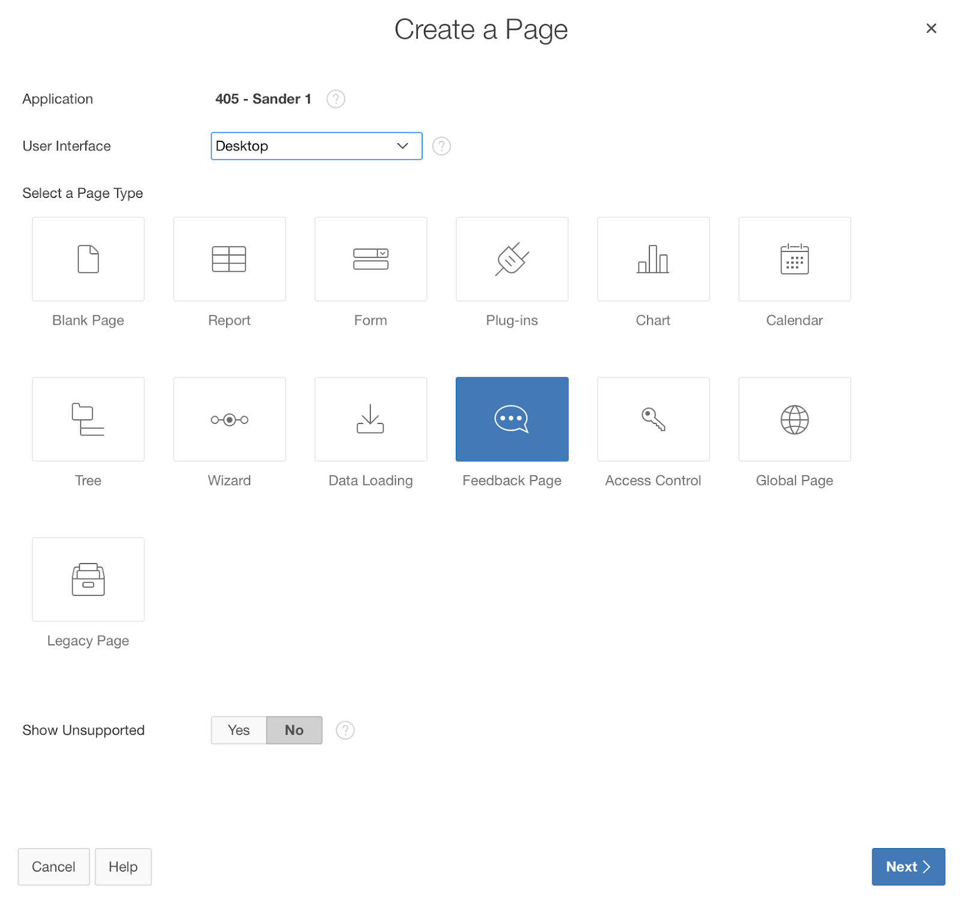Choose the Wizard page type
The height and width of the screenshot is (901, 962).
[230, 419]
